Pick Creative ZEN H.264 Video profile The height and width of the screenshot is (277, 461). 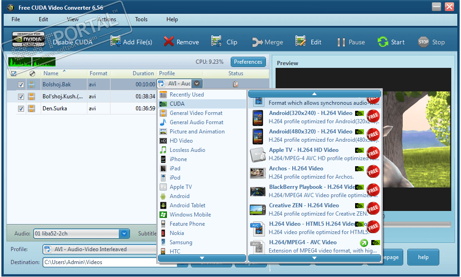pos(314,210)
